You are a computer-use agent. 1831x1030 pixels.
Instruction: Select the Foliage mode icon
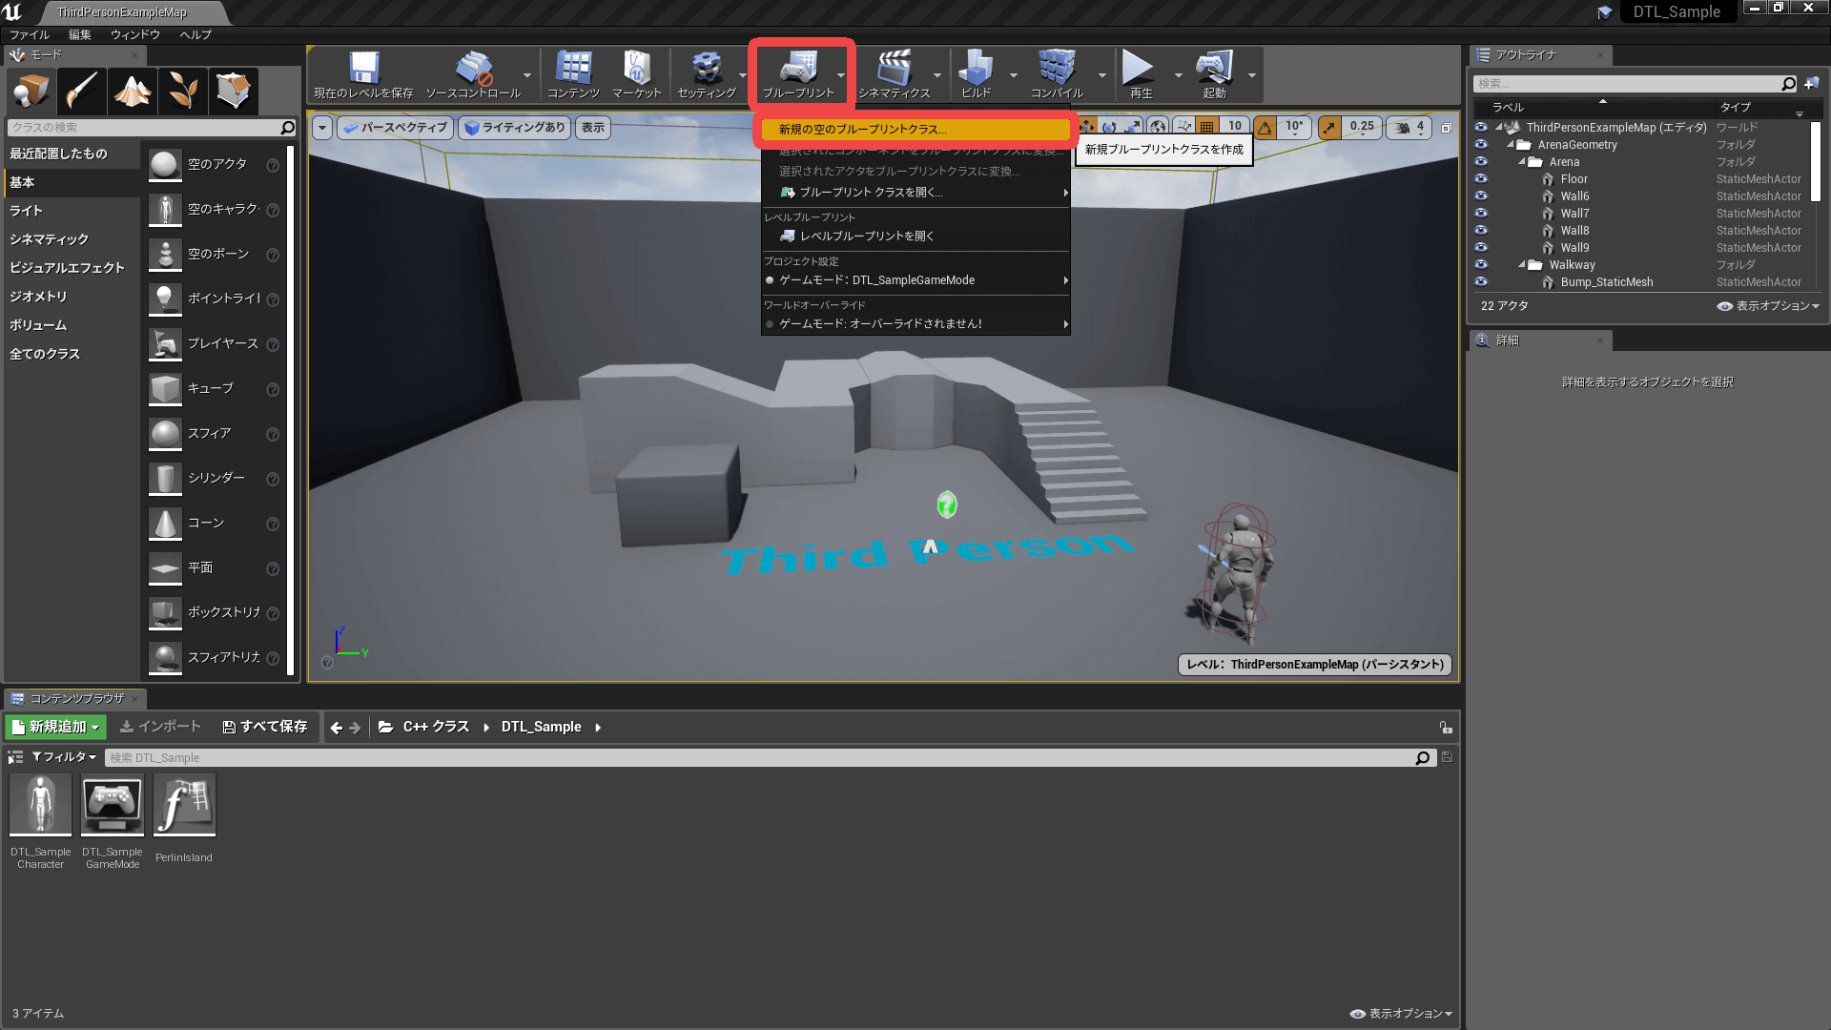pos(183,91)
